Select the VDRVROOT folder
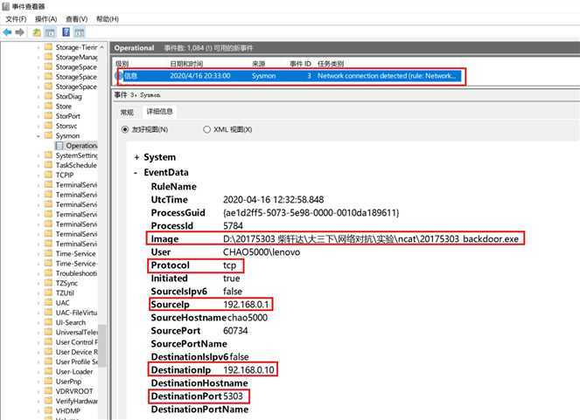 pyautogui.click(x=74, y=391)
